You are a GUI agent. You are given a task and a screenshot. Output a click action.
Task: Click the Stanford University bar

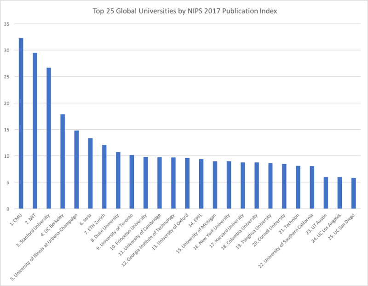click(49, 138)
